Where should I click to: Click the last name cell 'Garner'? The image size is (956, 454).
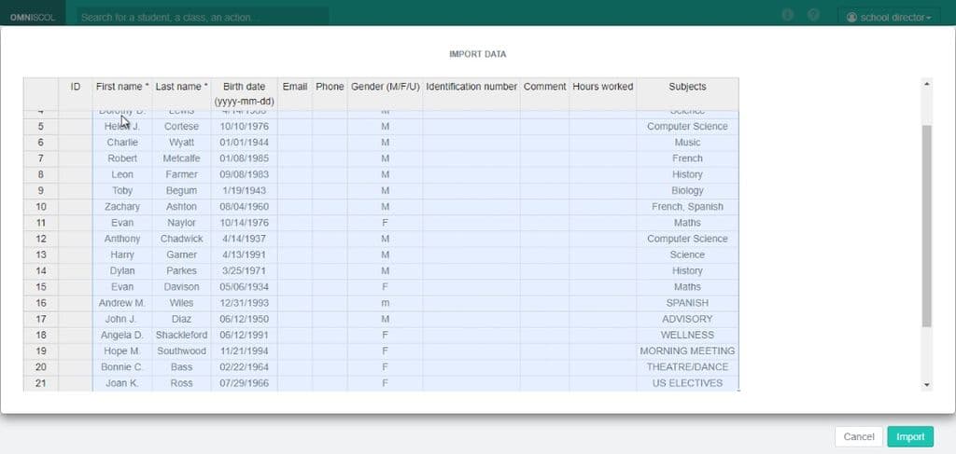click(x=181, y=255)
